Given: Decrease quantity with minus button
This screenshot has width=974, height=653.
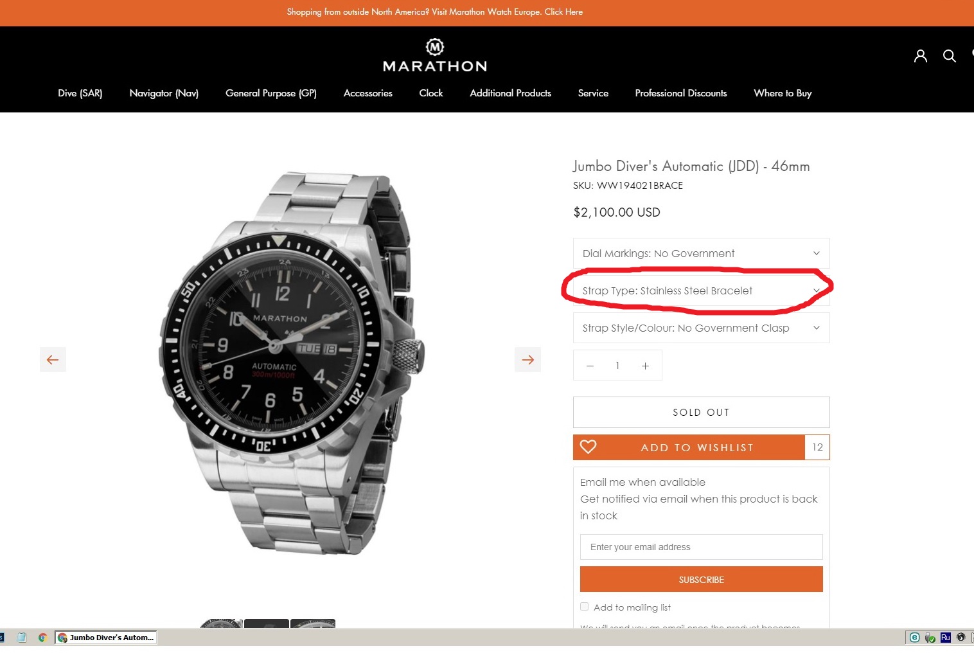Looking at the screenshot, I should 590,366.
